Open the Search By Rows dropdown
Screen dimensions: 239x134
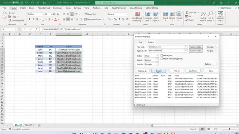pos(157,60)
